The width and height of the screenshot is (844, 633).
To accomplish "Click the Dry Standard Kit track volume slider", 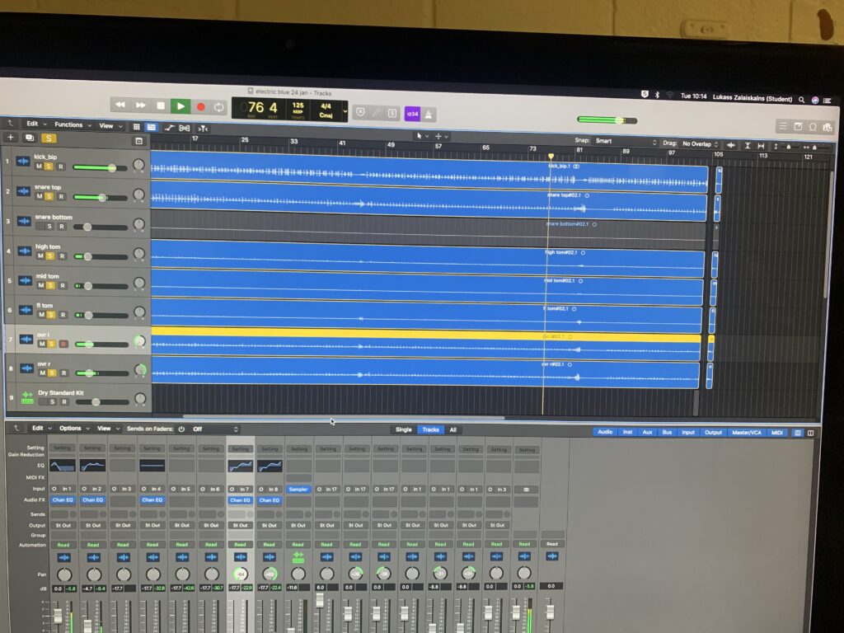I will point(102,402).
